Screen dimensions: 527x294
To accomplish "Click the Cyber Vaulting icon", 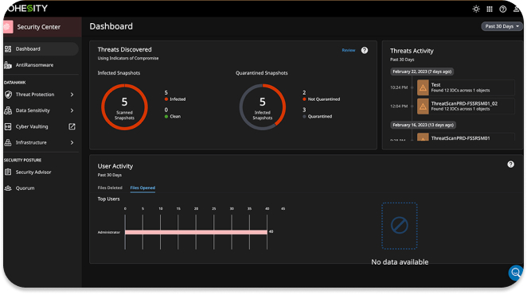I will (8, 126).
